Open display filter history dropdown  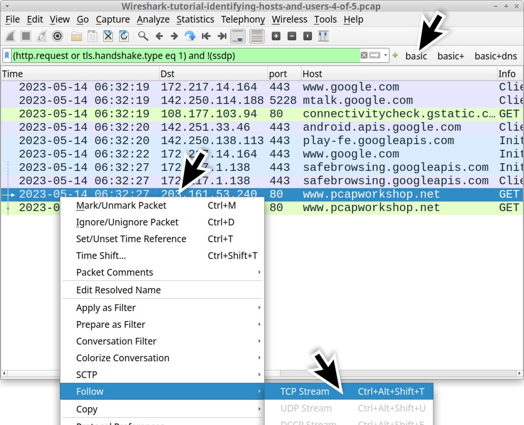385,56
